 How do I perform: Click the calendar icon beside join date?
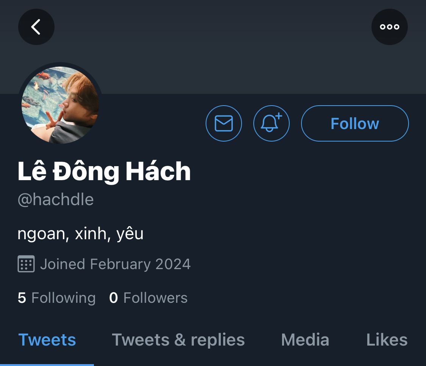26,264
